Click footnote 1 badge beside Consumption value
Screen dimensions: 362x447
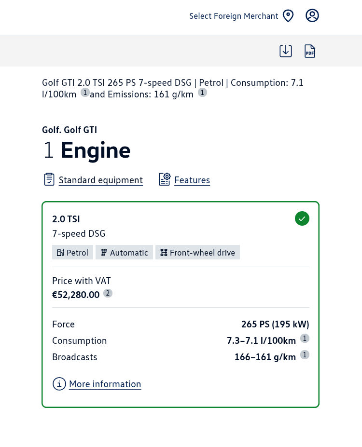click(305, 339)
